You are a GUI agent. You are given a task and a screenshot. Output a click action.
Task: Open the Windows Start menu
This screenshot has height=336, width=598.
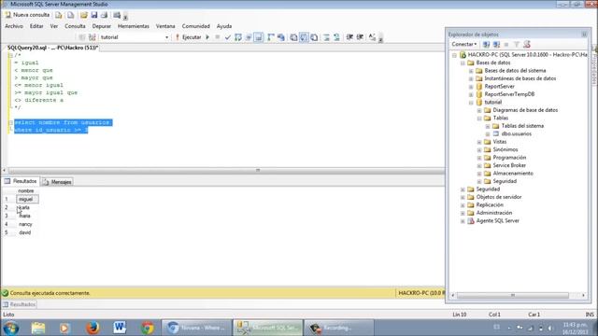point(10,328)
